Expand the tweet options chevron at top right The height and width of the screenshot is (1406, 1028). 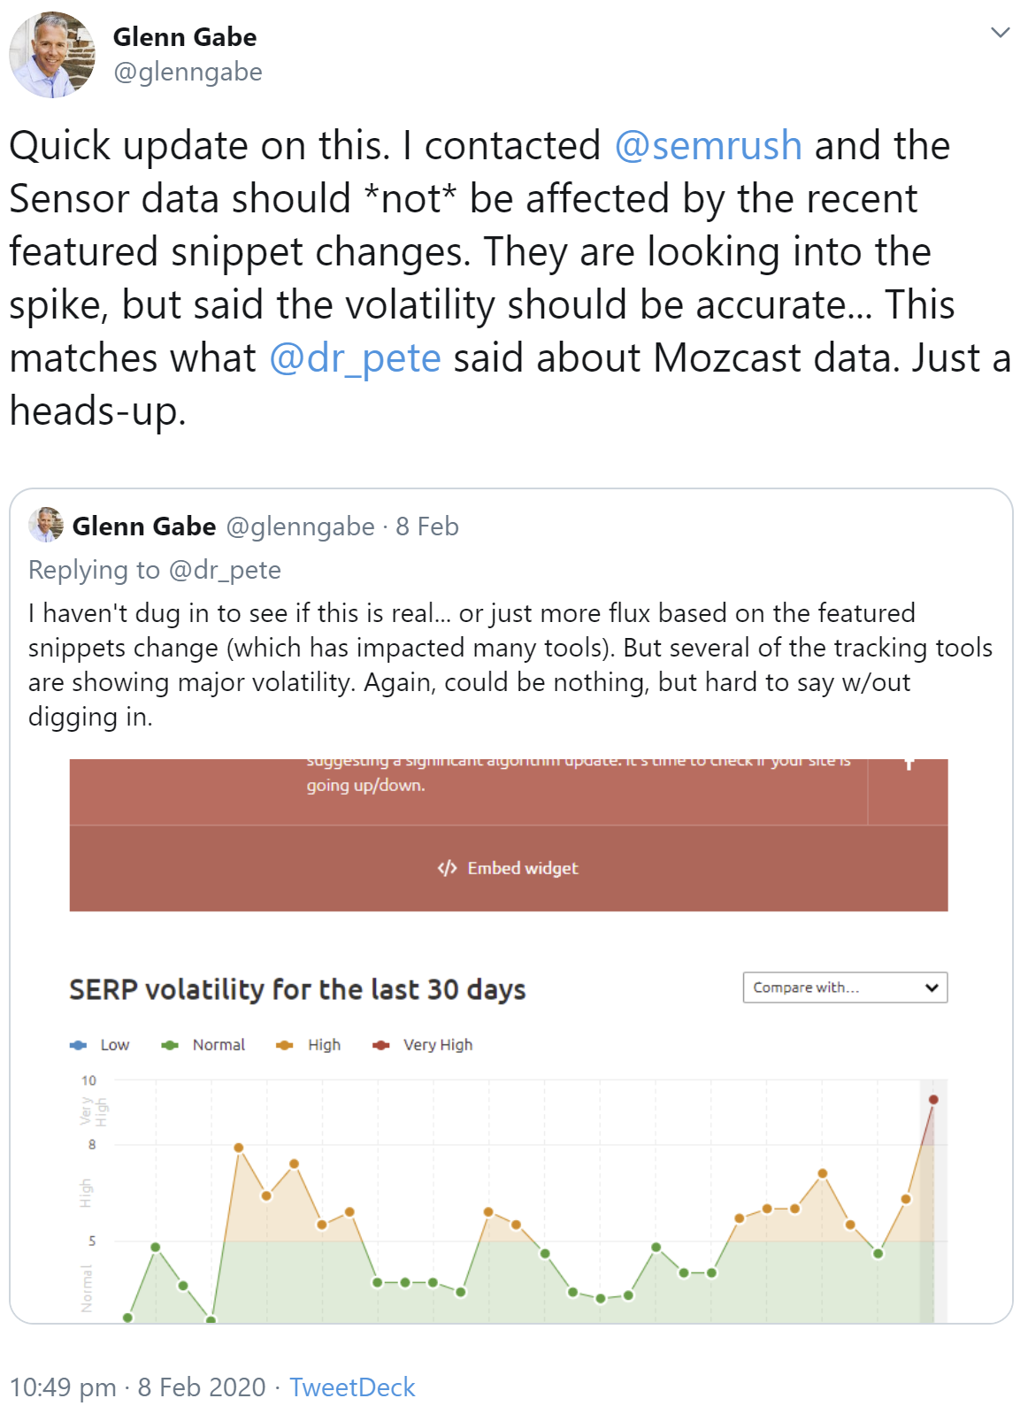[1001, 32]
